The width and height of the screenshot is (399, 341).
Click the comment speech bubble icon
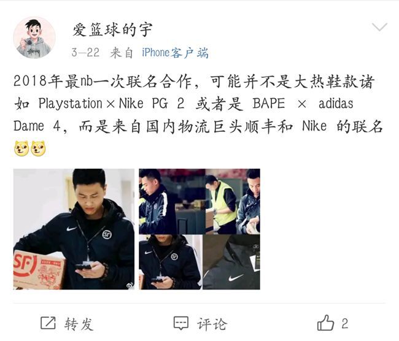point(181,323)
